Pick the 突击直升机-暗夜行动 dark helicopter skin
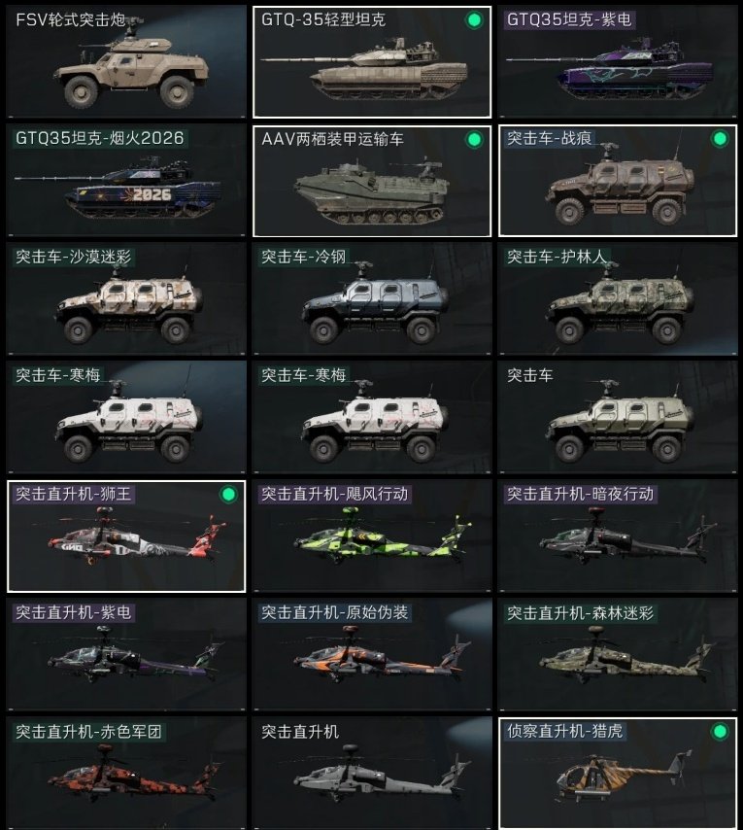Image resolution: width=743 pixels, height=830 pixels. (x=618, y=536)
